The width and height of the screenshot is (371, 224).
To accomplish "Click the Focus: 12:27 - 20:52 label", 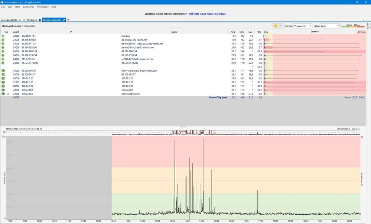I will pos(354,97).
